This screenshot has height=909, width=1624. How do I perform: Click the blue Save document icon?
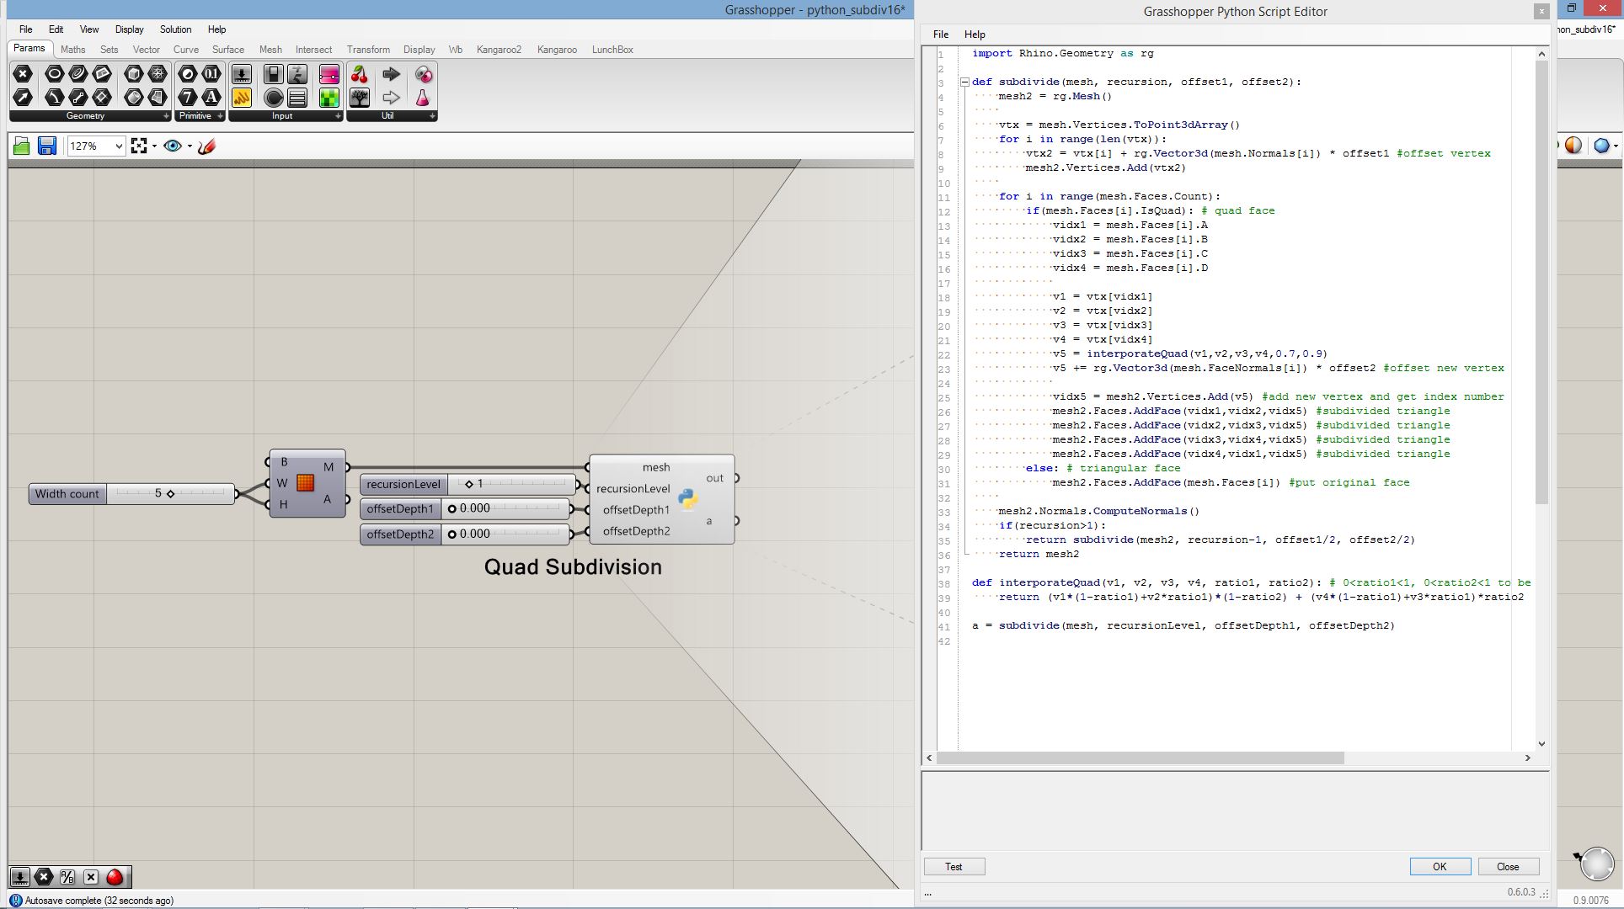[47, 146]
